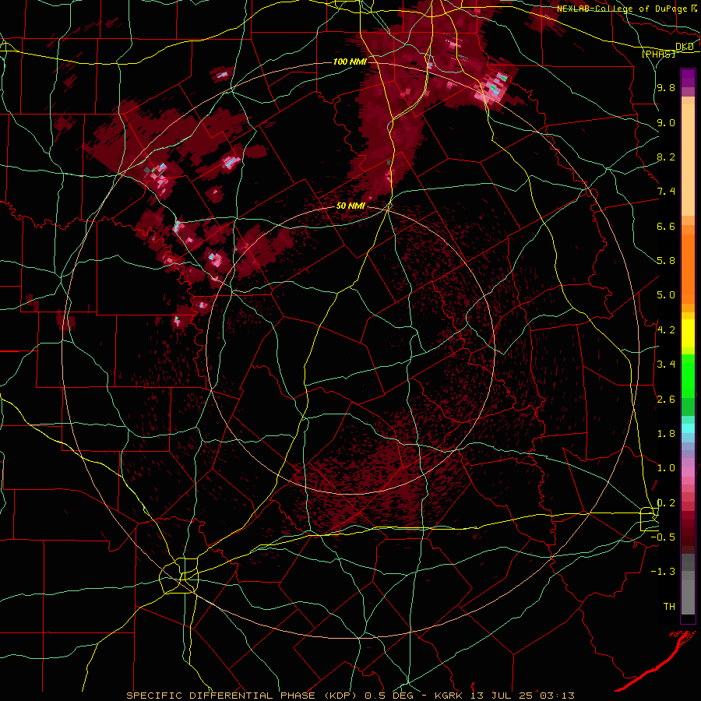
Task: Click the -1.3 value on color scale
Action: (x=663, y=572)
